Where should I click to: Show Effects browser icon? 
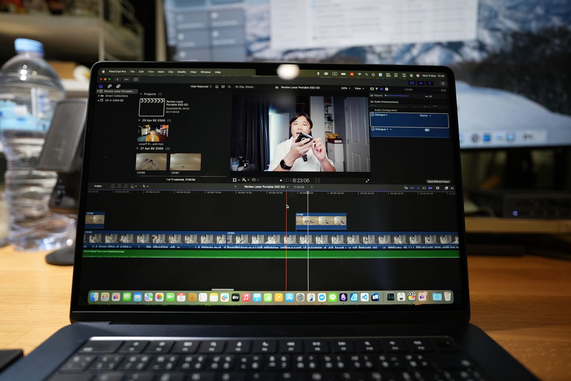click(x=446, y=188)
